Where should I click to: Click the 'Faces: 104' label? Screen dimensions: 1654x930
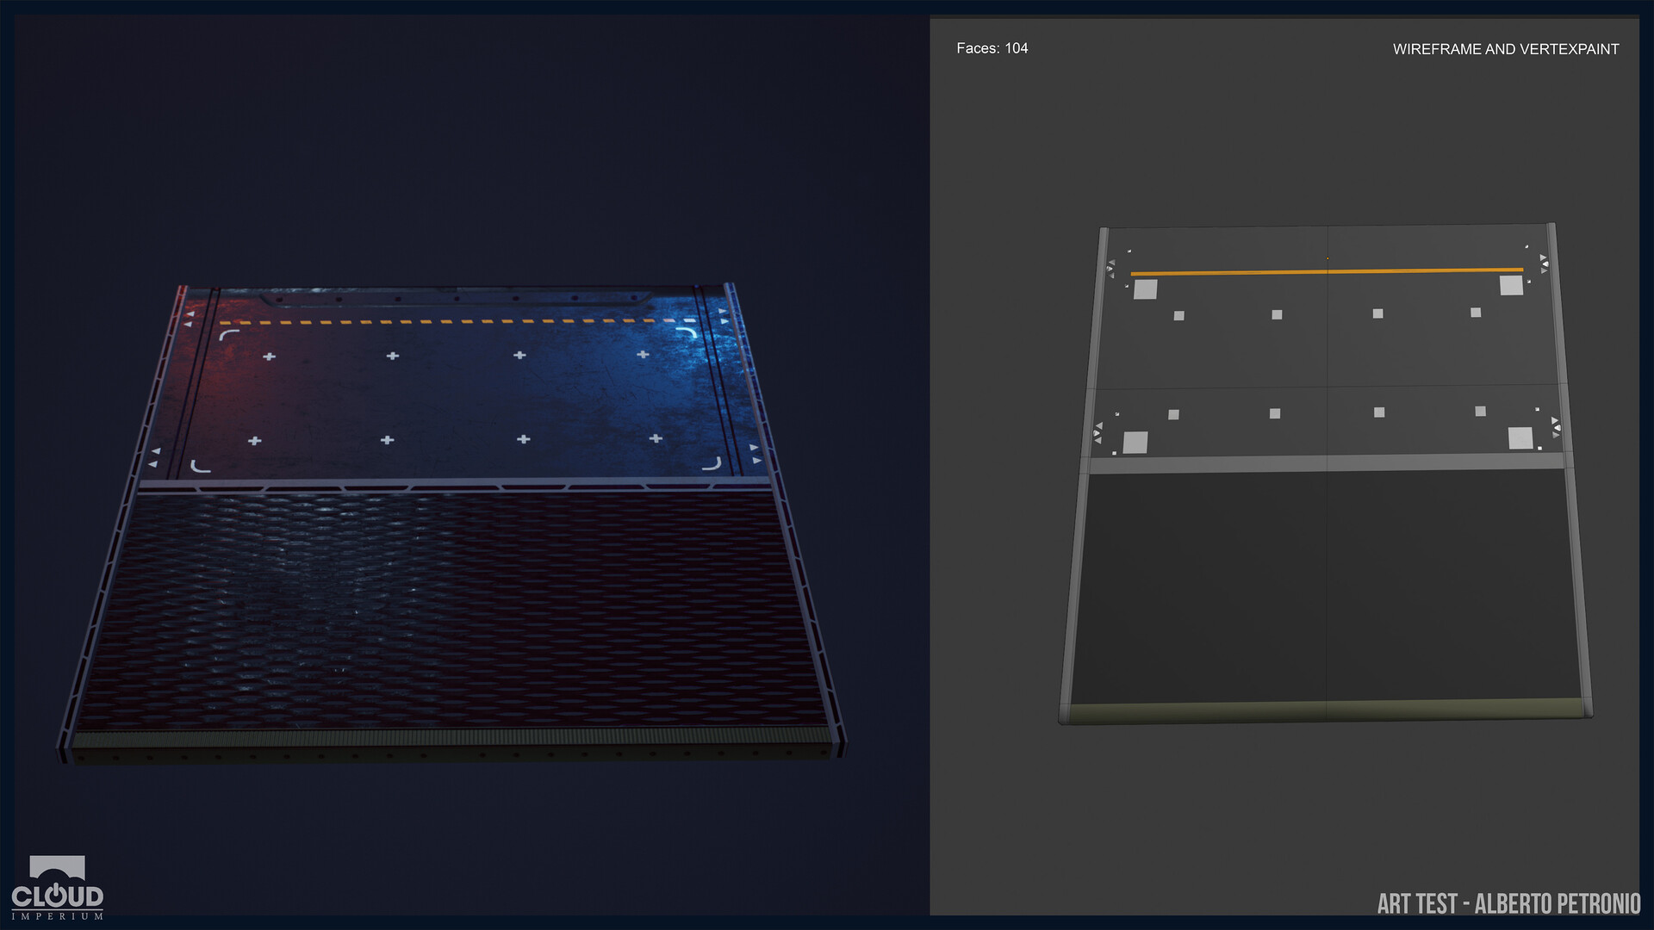(992, 48)
